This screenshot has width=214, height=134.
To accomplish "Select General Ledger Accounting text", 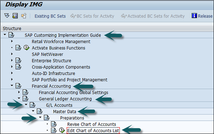I will point(65,99).
